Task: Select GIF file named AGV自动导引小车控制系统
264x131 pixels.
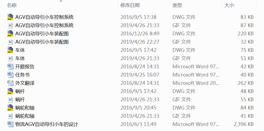Action: tap(44, 26)
